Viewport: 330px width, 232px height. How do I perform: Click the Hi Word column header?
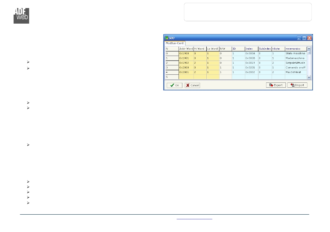click(x=200, y=49)
